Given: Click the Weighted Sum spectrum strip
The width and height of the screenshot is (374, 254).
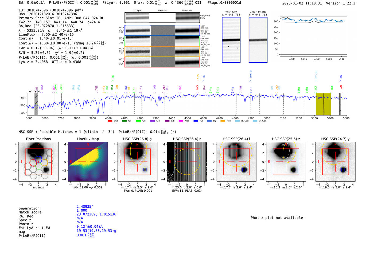Looking at the screenshot, I should click(162, 18).
